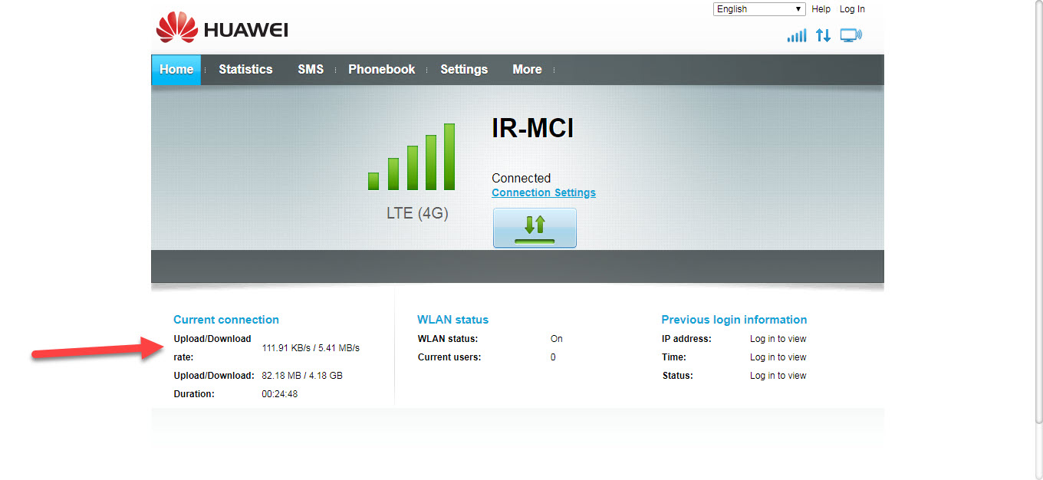Click the large green signal bars graphic

pos(412,157)
